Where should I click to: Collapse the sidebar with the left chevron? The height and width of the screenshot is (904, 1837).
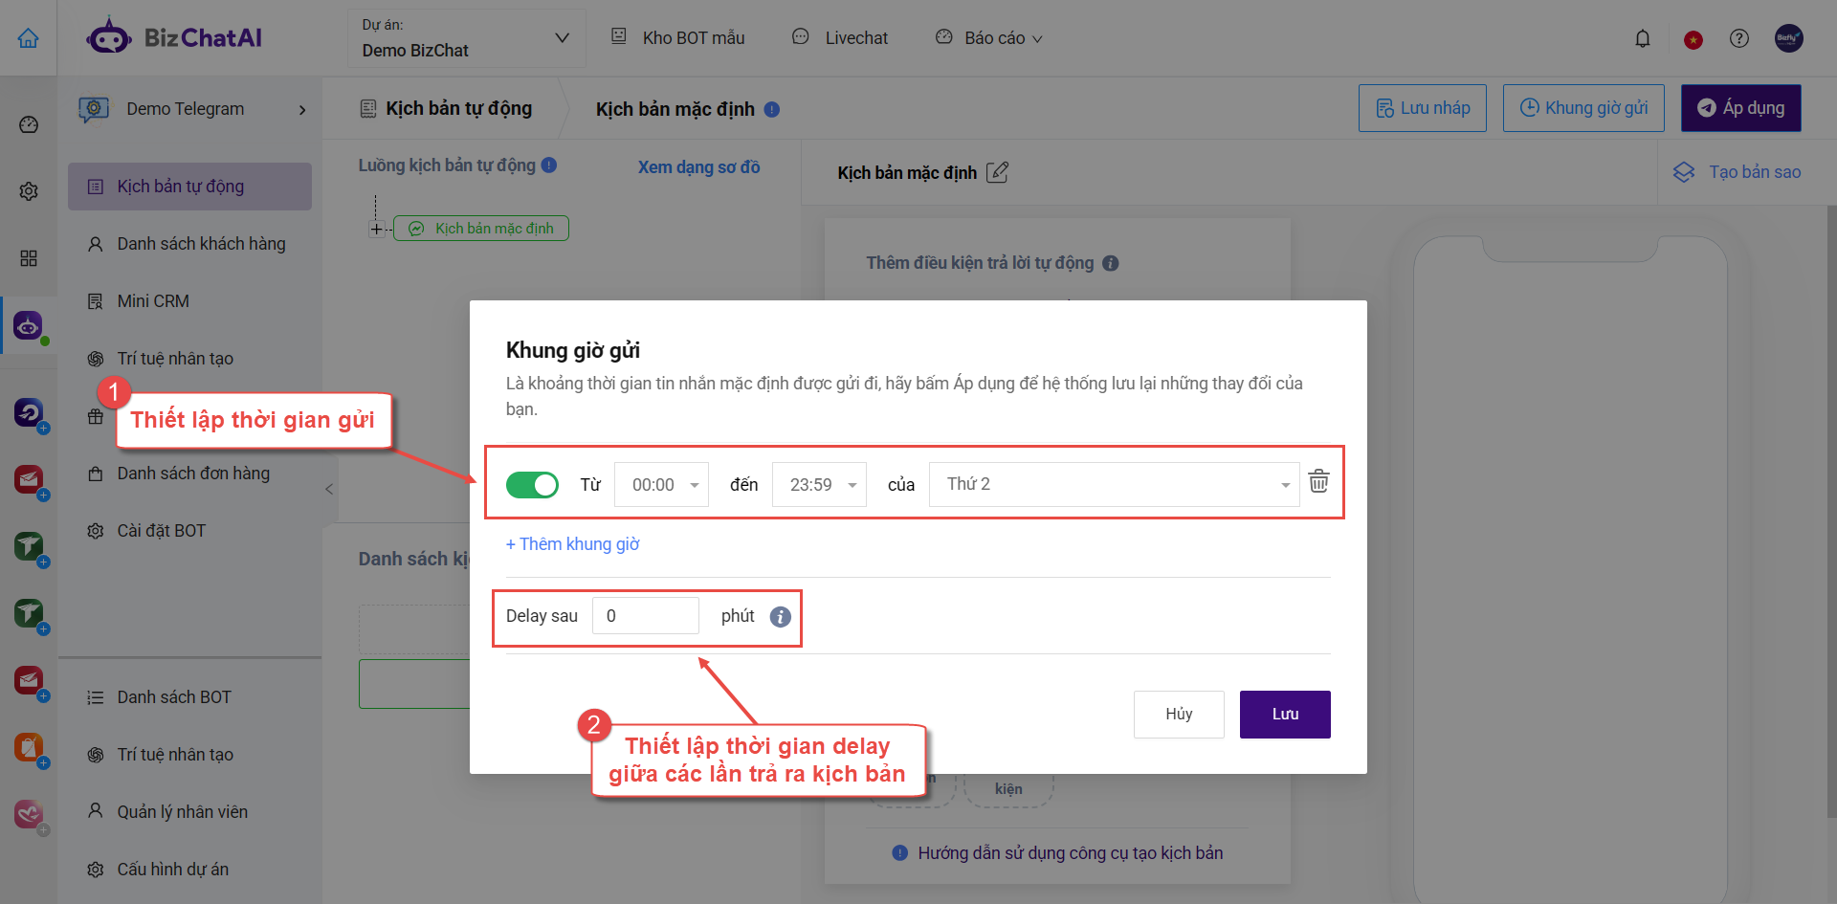pos(329,489)
